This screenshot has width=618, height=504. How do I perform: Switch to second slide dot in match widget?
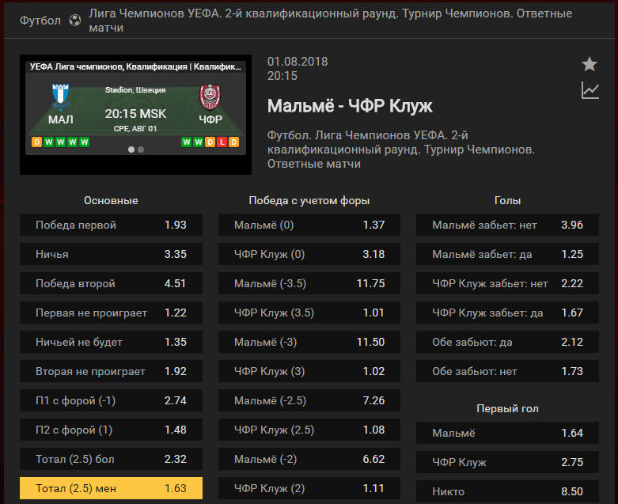[x=141, y=150]
